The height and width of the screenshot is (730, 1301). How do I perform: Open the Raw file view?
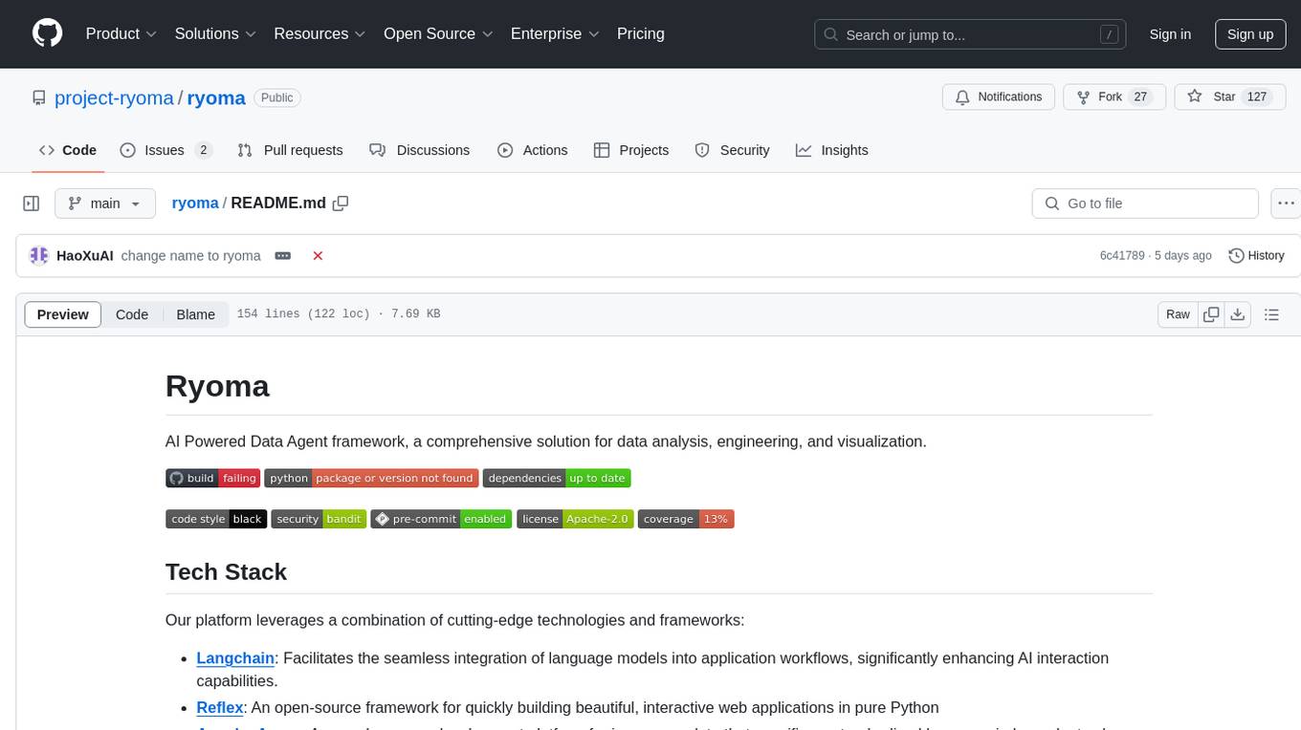coord(1178,314)
